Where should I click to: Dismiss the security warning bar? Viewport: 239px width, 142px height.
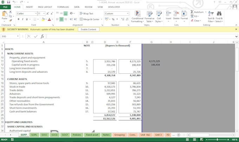pos(236,29)
